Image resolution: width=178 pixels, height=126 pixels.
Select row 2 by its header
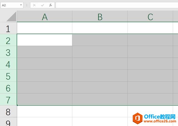click(8, 41)
